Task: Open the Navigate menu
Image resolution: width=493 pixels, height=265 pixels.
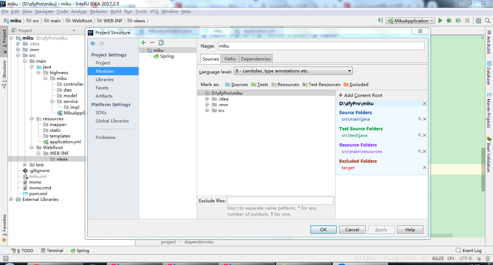Action: [x=44, y=12]
